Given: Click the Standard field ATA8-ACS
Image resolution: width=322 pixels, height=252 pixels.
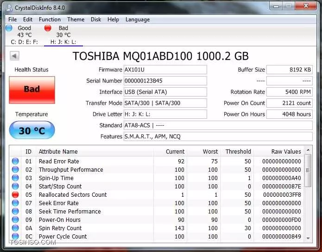Looking at the screenshot, I should (218, 125).
